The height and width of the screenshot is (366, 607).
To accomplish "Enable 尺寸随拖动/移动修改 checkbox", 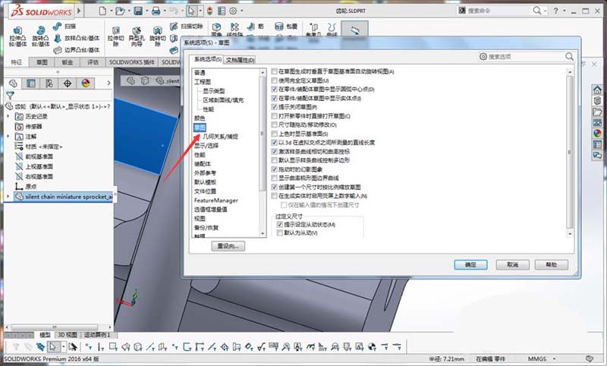I will [275, 125].
